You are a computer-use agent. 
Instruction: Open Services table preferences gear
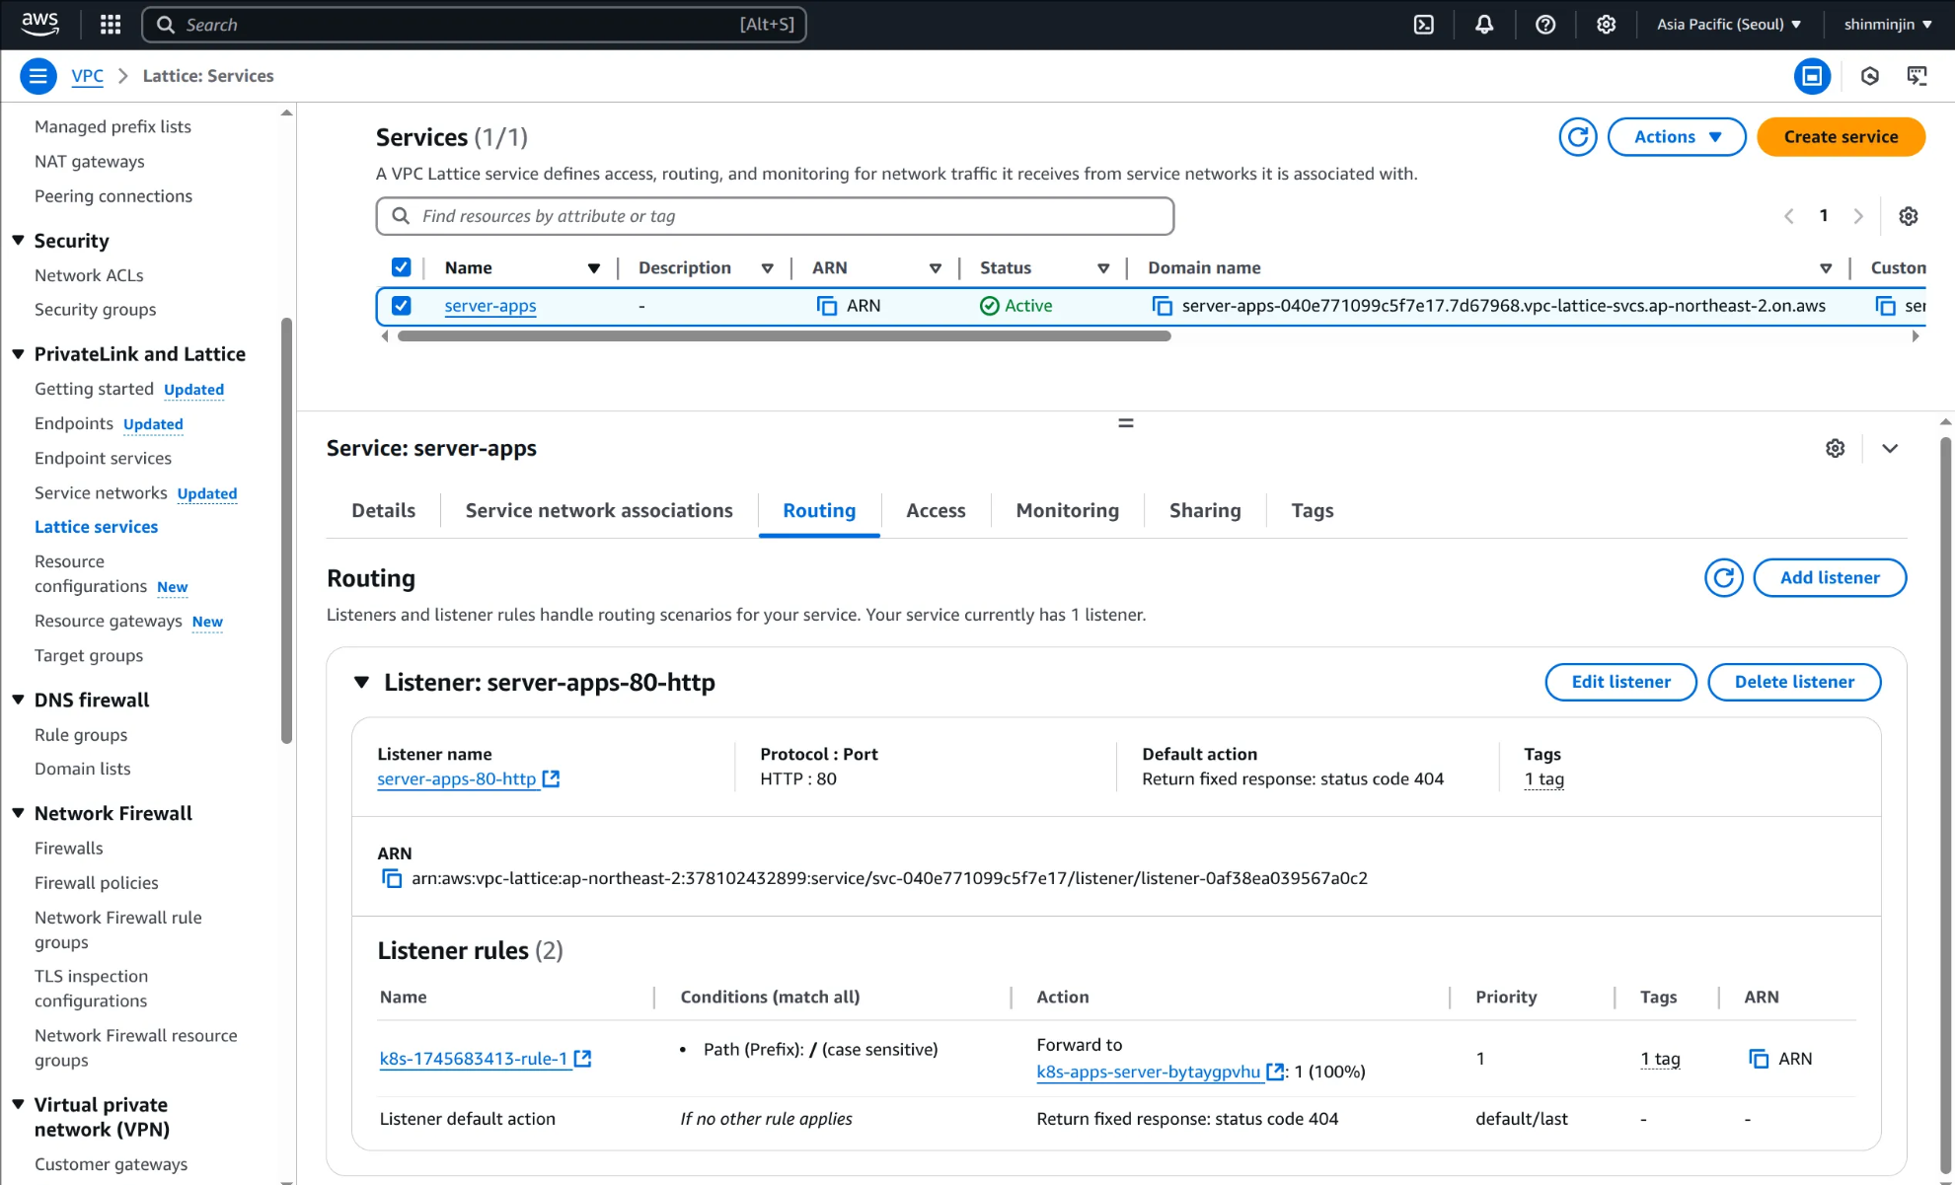1909,216
